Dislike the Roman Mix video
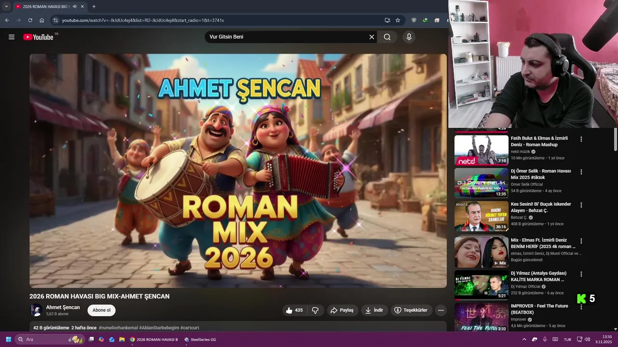This screenshot has height=347, width=618. (x=315, y=310)
